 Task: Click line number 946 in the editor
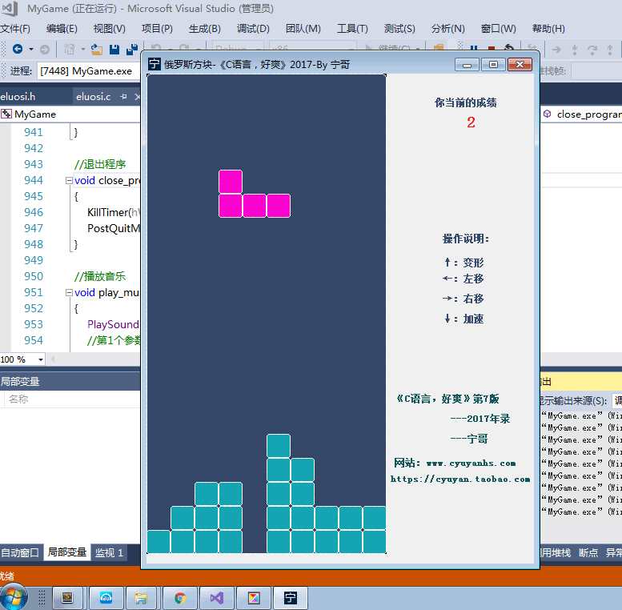(34, 212)
